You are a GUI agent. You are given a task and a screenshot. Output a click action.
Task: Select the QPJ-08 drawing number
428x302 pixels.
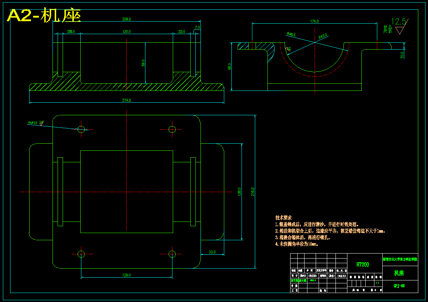(x=399, y=286)
